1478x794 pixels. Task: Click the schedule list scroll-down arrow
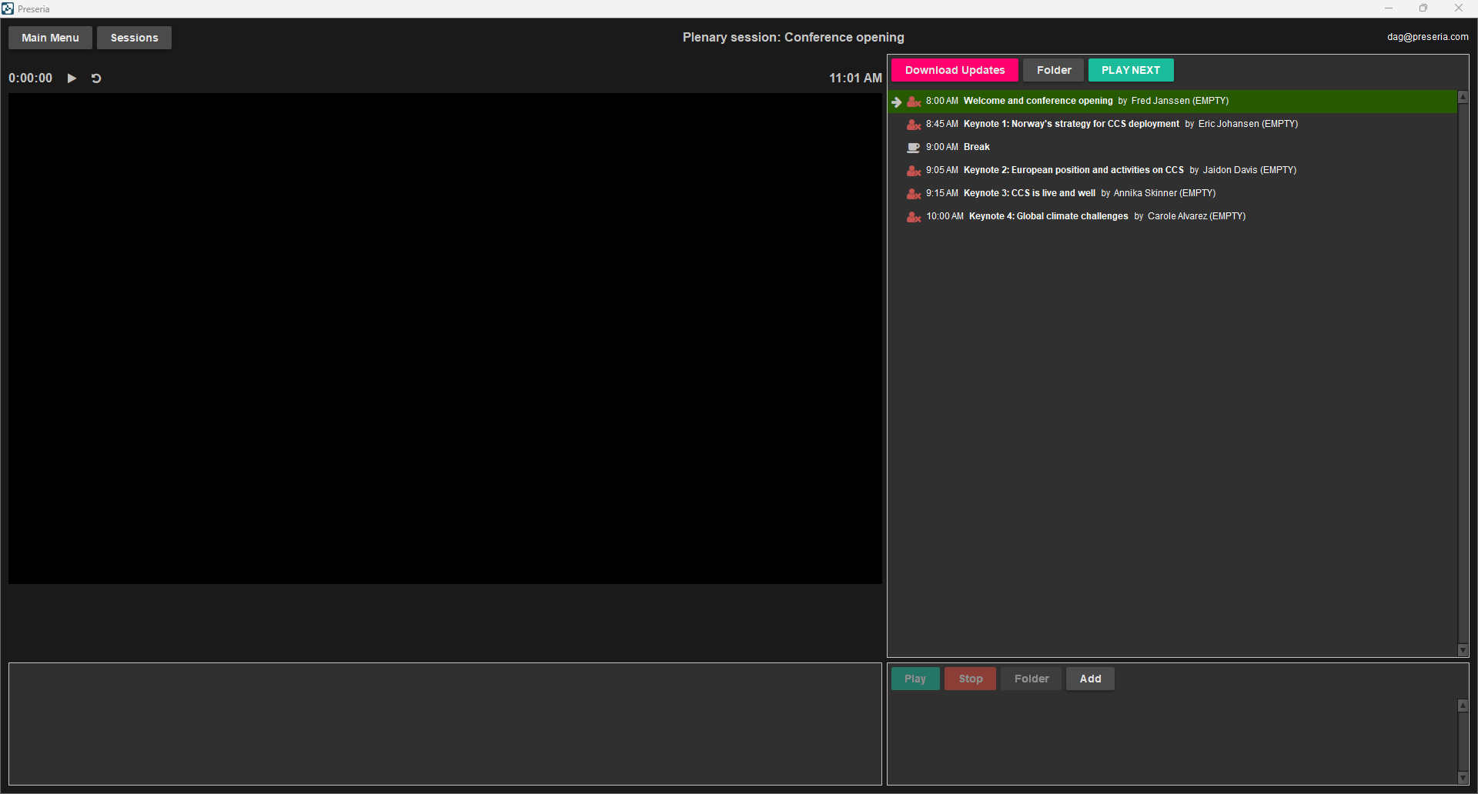point(1463,650)
